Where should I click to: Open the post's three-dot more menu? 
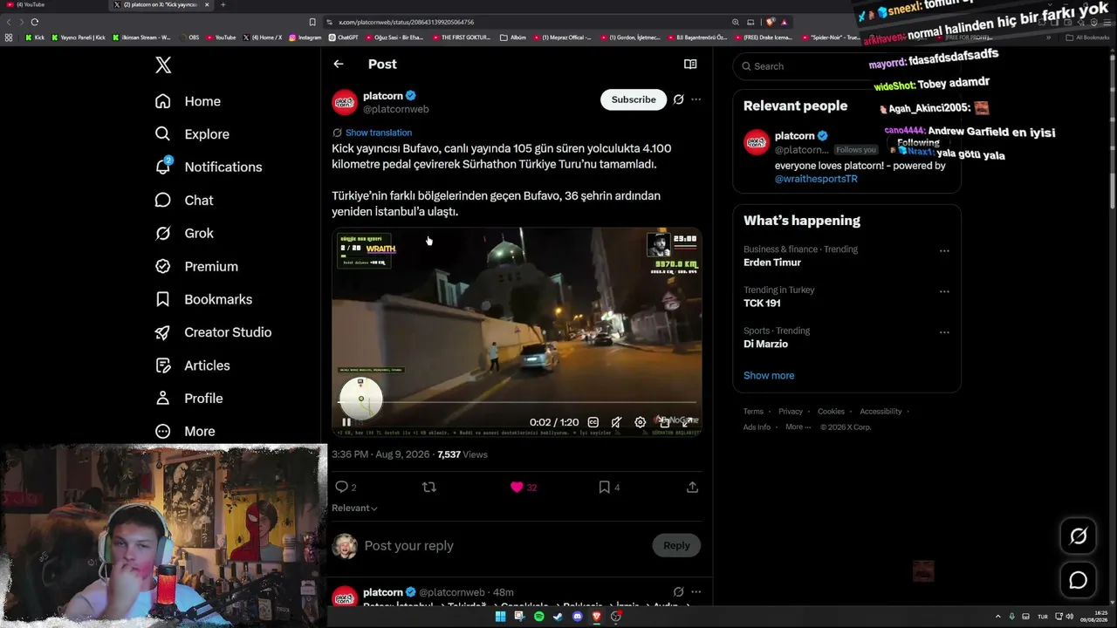696,99
